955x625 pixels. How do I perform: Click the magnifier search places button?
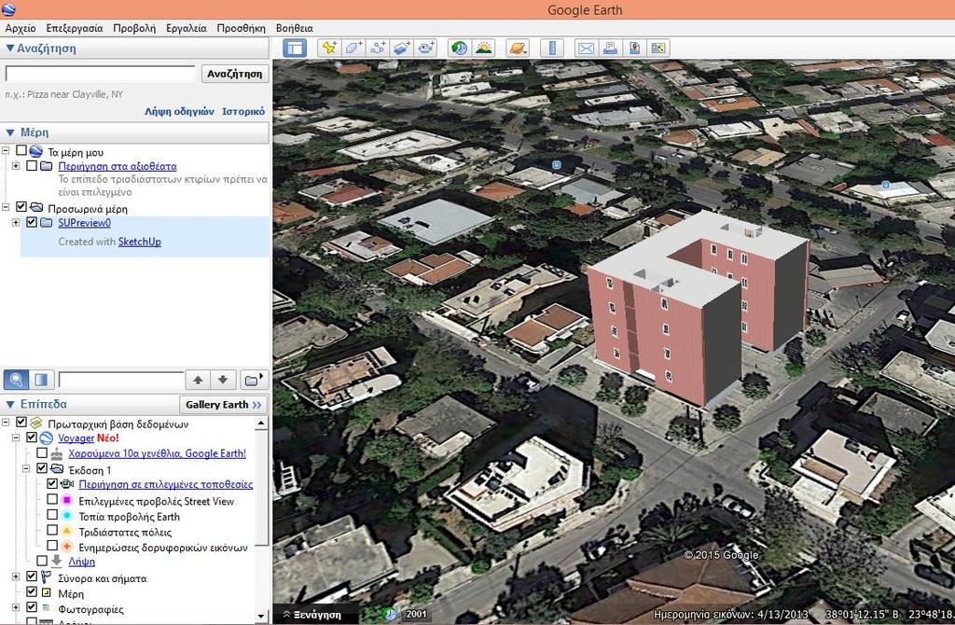click(x=16, y=380)
